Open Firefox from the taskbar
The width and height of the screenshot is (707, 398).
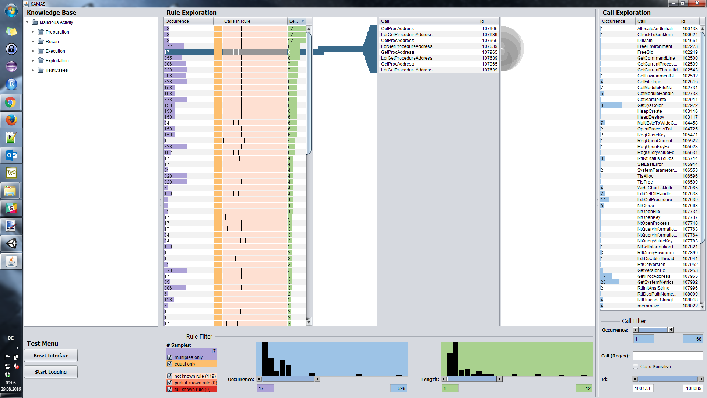[x=11, y=120]
